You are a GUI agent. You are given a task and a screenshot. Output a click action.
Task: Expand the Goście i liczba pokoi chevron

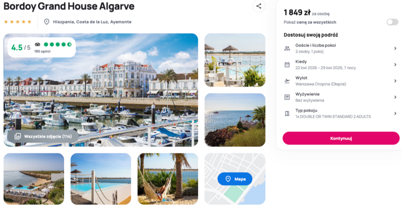(x=395, y=48)
